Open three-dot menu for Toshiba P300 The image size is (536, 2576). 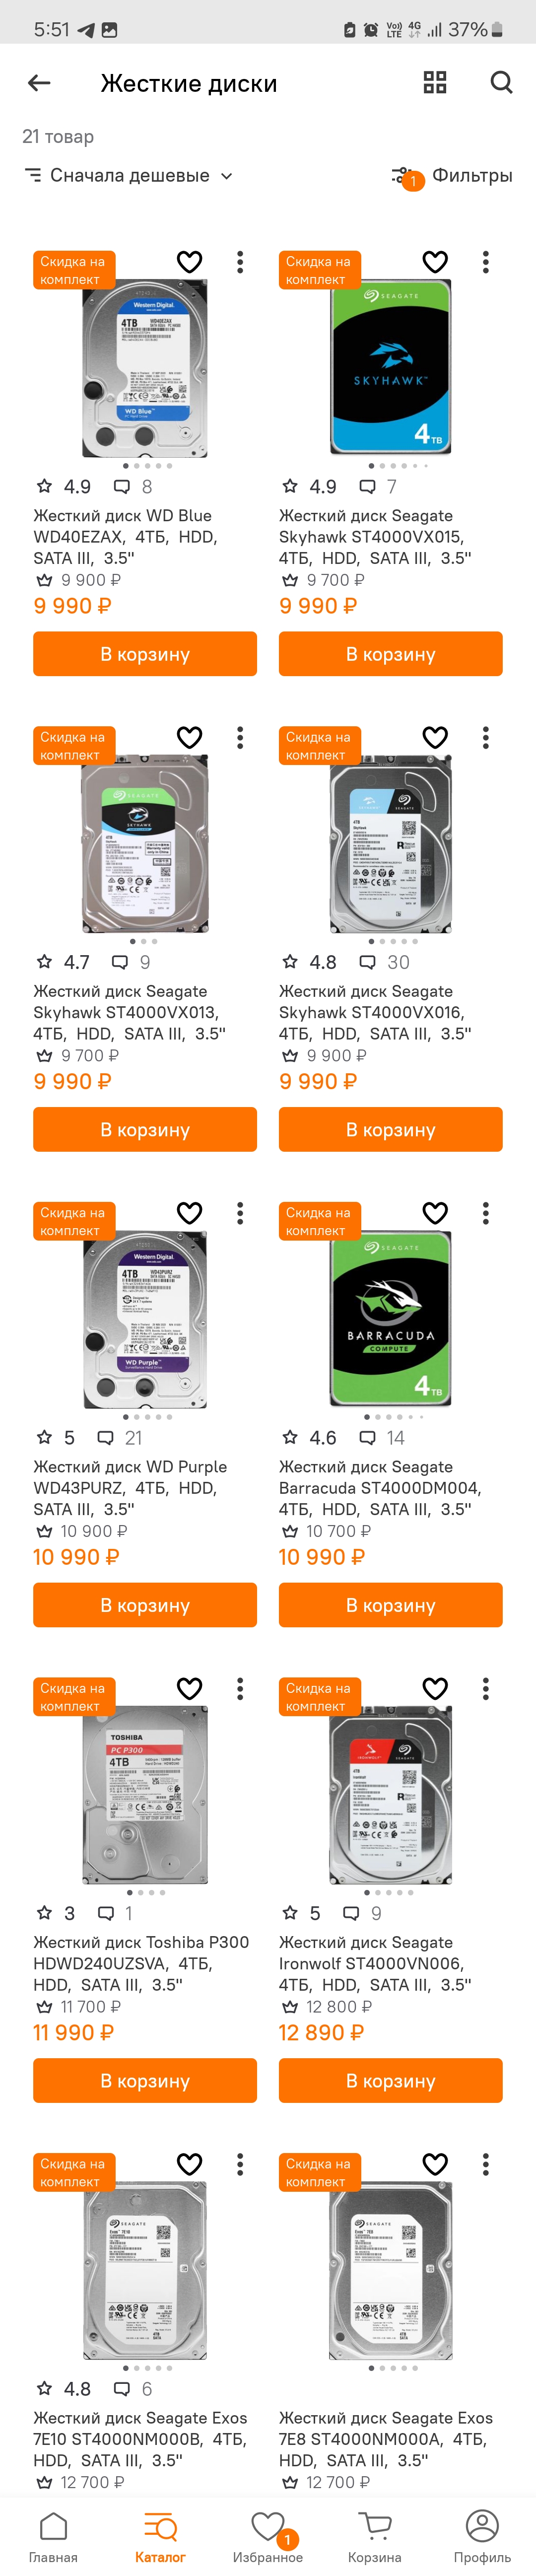(x=240, y=1688)
